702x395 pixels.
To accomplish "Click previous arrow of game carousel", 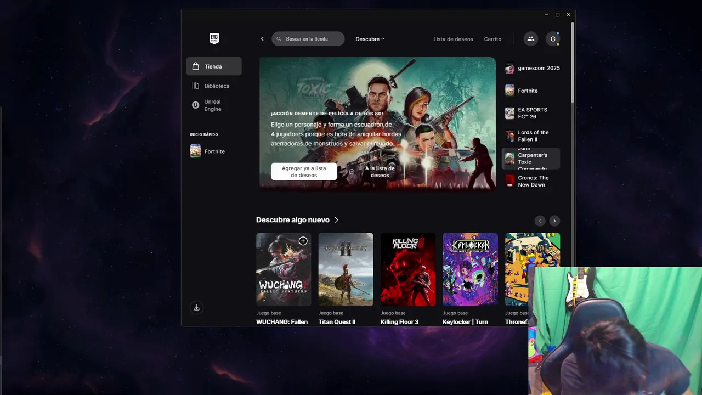I will 540,221.
